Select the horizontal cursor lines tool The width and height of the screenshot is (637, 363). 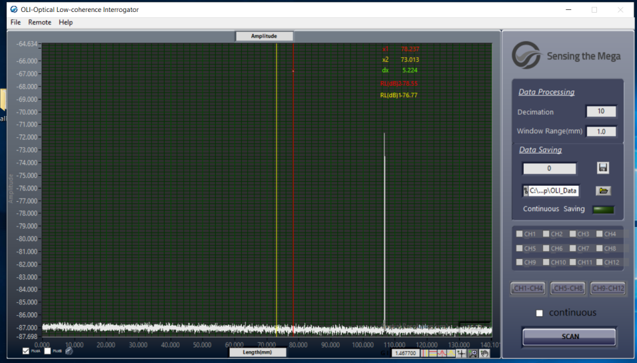point(433,353)
